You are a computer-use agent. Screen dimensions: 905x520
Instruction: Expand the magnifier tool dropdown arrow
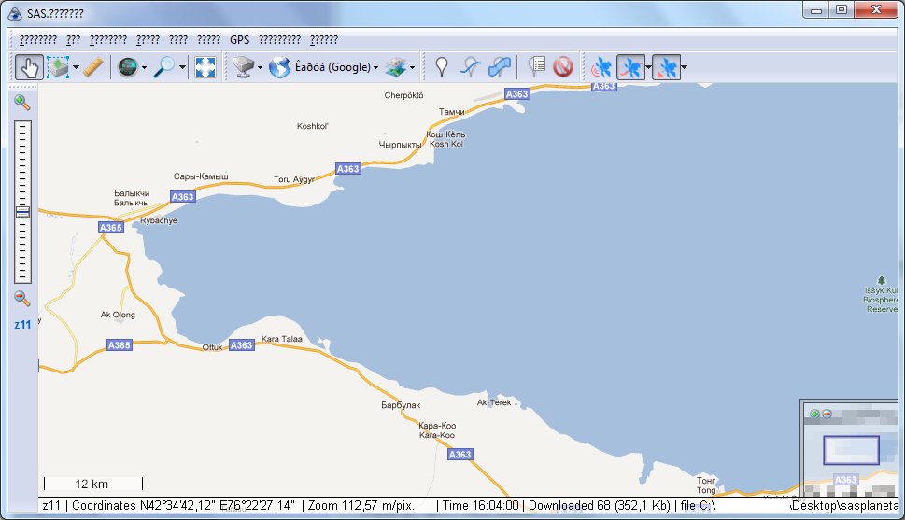[183, 67]
